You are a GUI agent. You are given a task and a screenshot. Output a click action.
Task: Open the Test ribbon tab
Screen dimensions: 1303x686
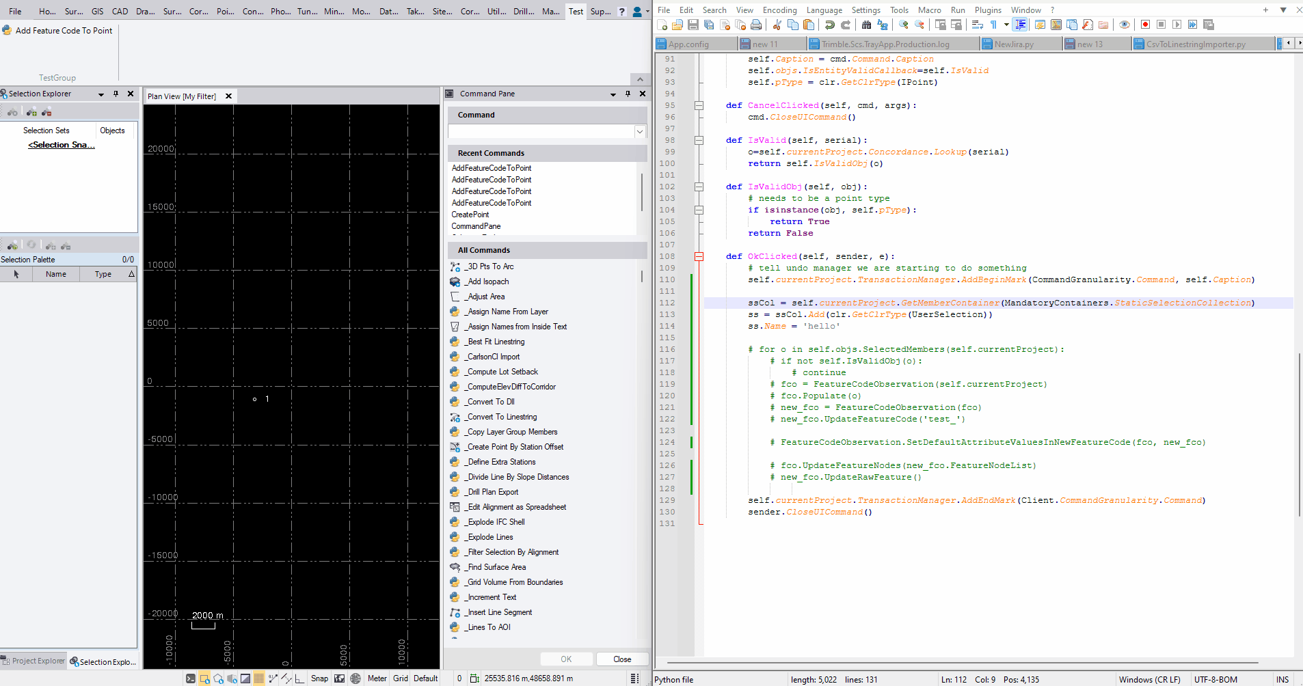(x=576, y=11)
